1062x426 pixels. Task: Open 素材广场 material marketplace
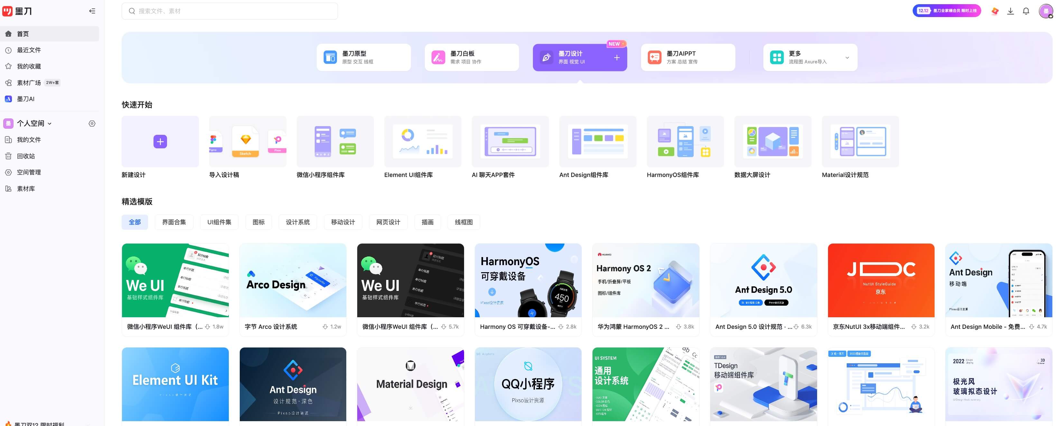pyautogui.click(x=29, y=82)
